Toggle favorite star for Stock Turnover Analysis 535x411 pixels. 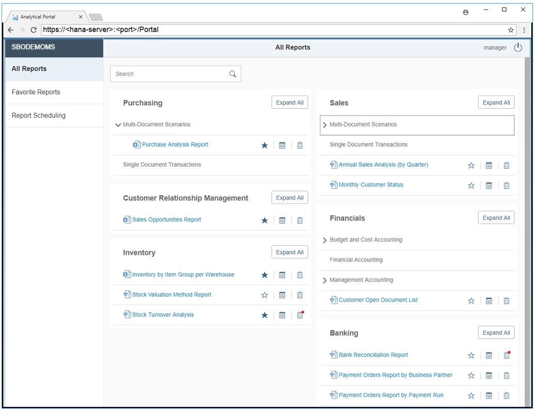(265, 315)
